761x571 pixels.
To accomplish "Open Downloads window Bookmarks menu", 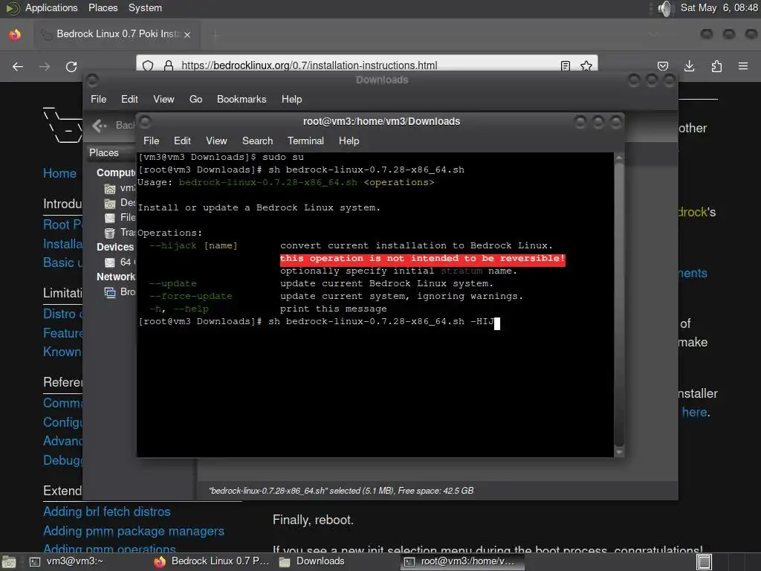I will point(242,99).
